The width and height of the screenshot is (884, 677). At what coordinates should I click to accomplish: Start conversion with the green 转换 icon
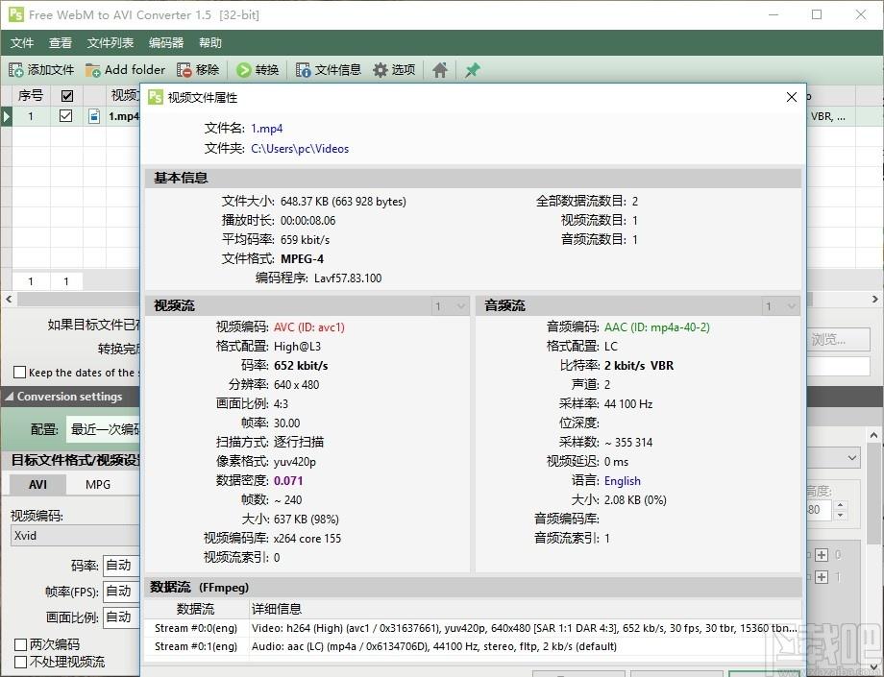pos(244,70)
